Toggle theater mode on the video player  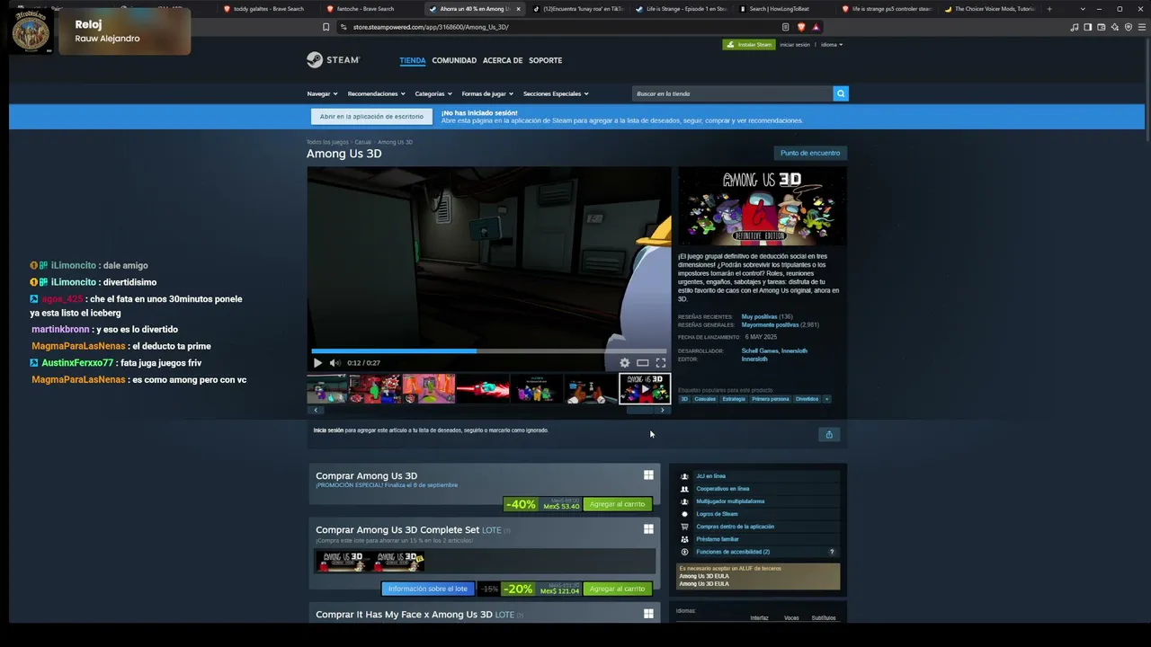point(643,363)
